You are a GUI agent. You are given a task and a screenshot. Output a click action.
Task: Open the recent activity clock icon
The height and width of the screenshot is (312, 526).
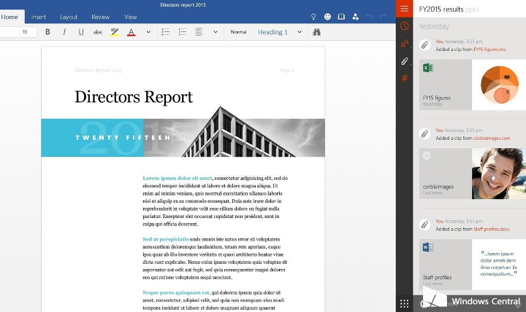(x=404, y=26)
